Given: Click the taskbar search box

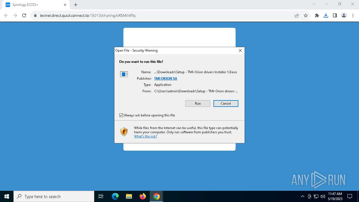Looking at the screenshot, I should pos(54,196).
